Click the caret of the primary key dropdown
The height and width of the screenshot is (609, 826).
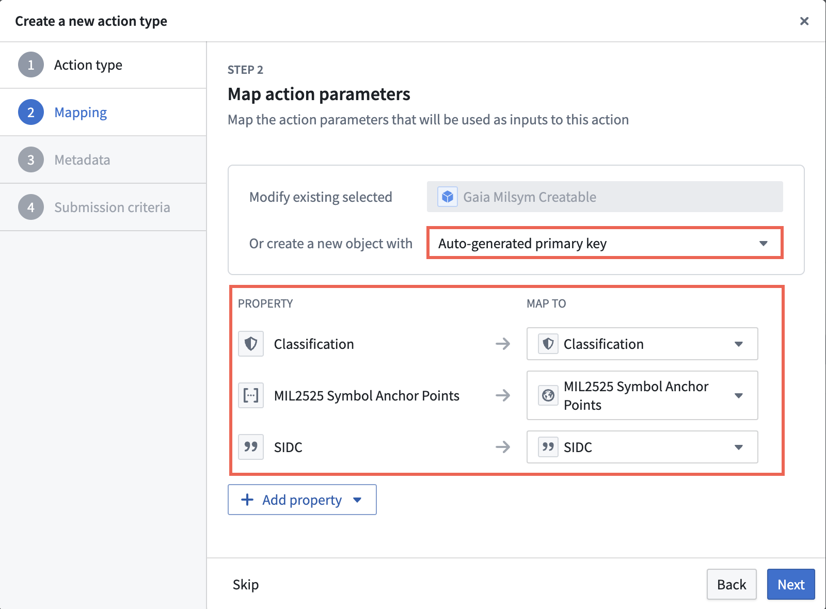(x=764, y=244)
